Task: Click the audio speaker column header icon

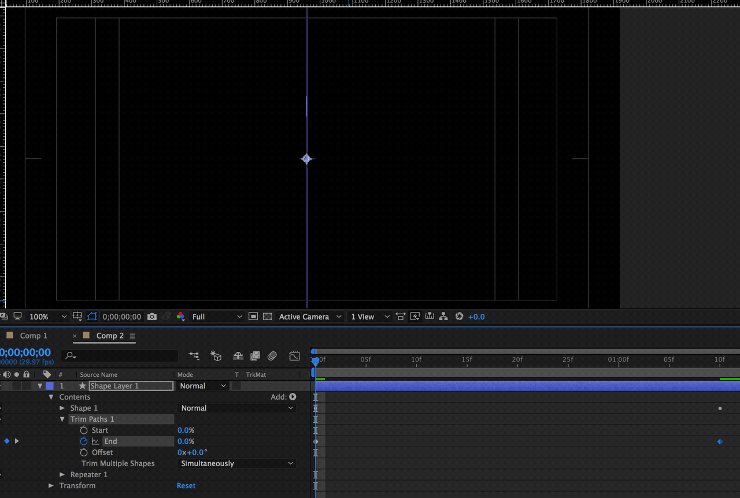Action: [7, 374]
